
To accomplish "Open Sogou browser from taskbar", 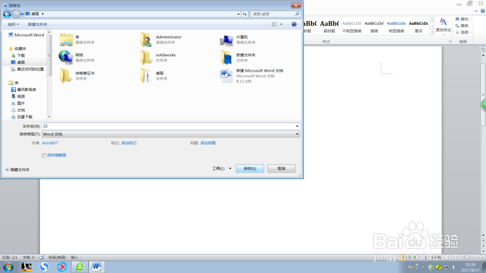I will 44,267.
